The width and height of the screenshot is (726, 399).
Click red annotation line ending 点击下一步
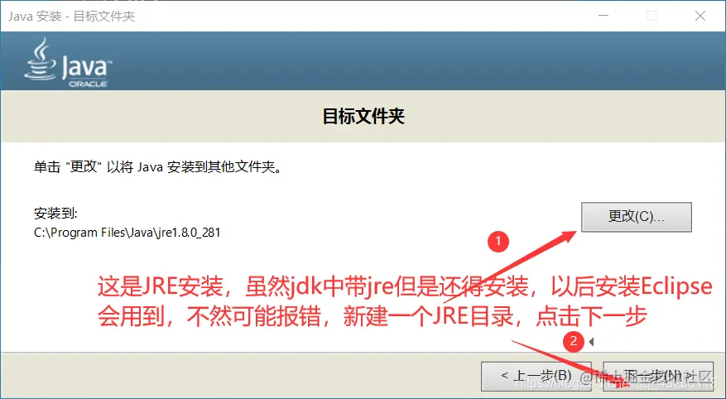[x=372, y=316]
